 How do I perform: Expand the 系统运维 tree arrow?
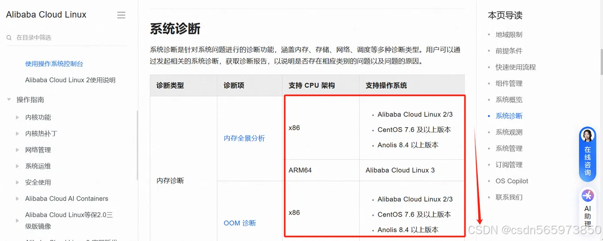pyautogui.click(x=18, y=166)
